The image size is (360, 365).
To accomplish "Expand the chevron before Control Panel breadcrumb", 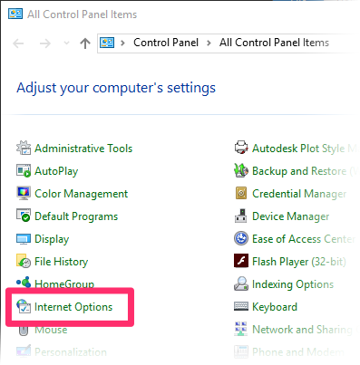I will [122, 43].
